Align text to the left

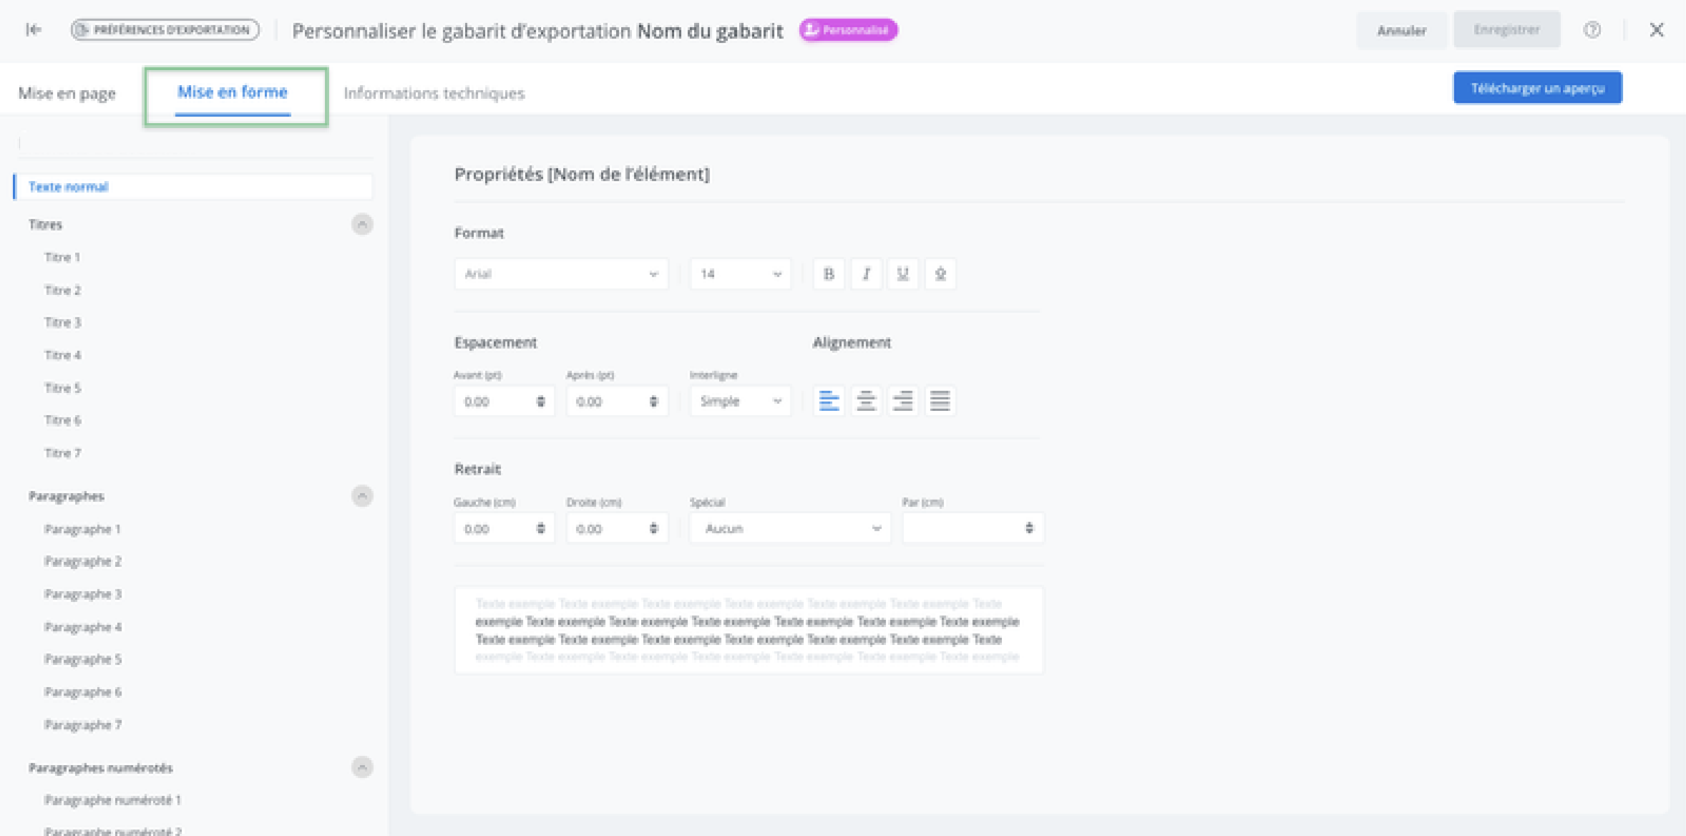(829, 401)
